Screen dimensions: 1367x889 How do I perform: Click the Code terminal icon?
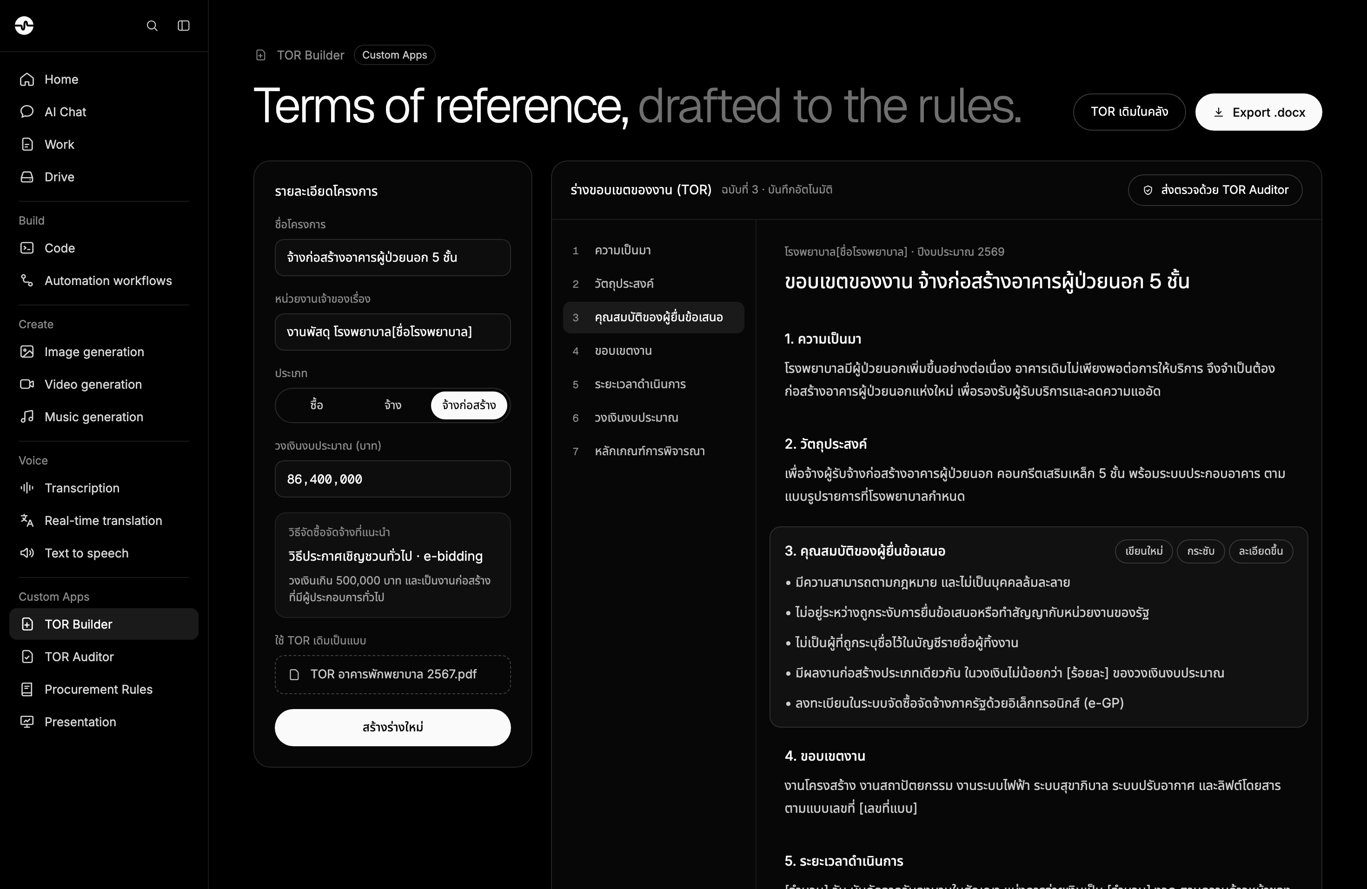27,248
